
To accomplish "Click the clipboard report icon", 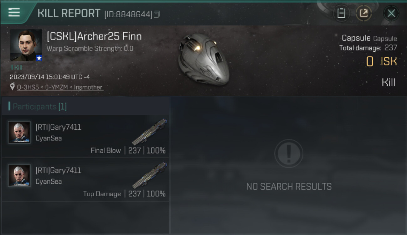I will pyautogui.click(x=341, y=13).
